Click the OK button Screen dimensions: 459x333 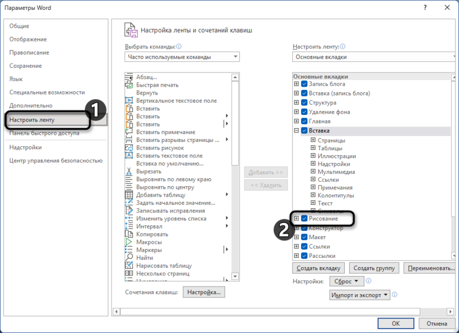click(x=396, y=323)
